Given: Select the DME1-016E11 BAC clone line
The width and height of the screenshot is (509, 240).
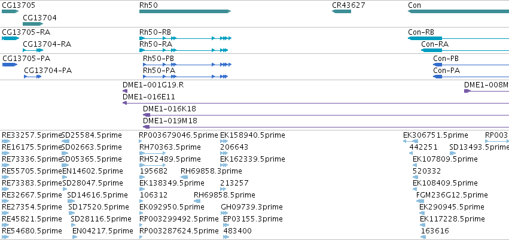Looking at the screenshot, I should 316,103.
